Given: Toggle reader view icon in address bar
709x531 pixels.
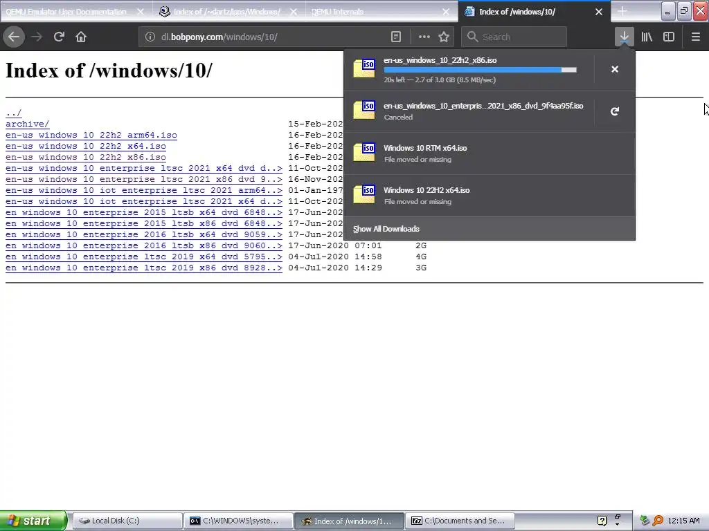Looking at the screenshot, I should (x=396, y=37).
